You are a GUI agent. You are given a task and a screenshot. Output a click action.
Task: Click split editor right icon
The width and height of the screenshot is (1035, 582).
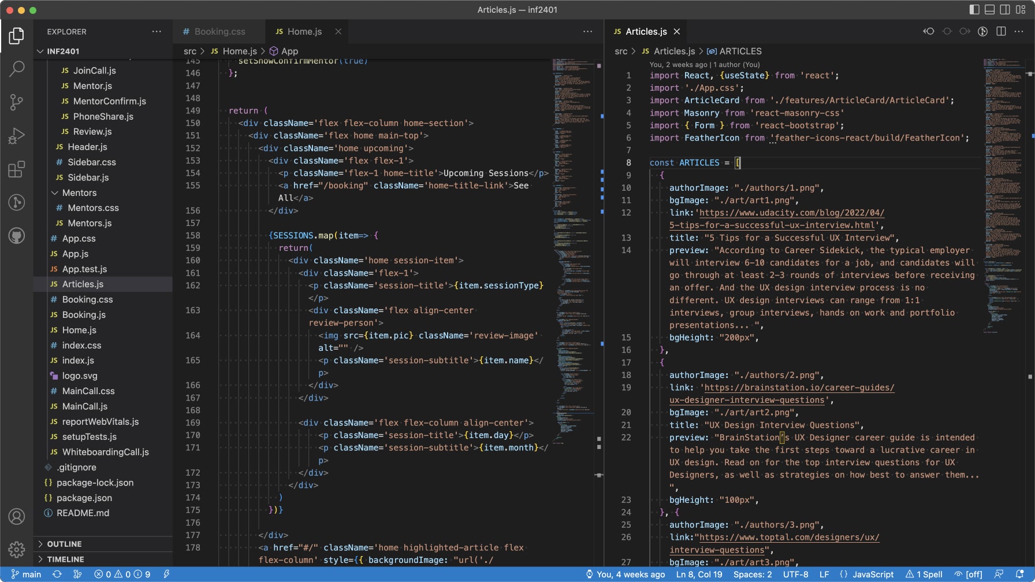click(x=1001, y=31)
